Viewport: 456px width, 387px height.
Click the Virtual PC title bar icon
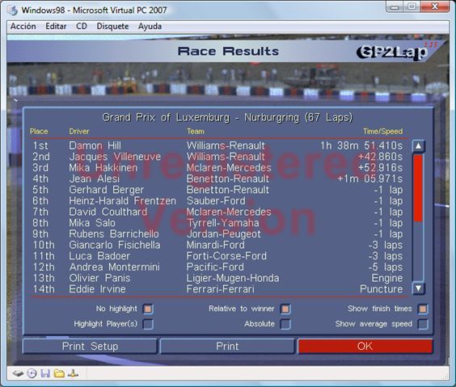pos(12,11)
